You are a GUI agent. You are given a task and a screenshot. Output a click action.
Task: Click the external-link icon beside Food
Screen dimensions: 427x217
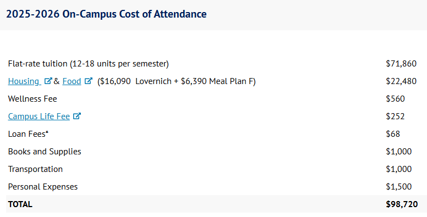click(89, 81)
